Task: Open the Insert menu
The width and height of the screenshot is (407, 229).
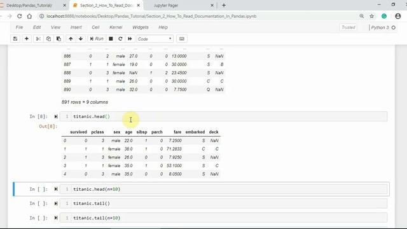Action: [x=76, y=27]
